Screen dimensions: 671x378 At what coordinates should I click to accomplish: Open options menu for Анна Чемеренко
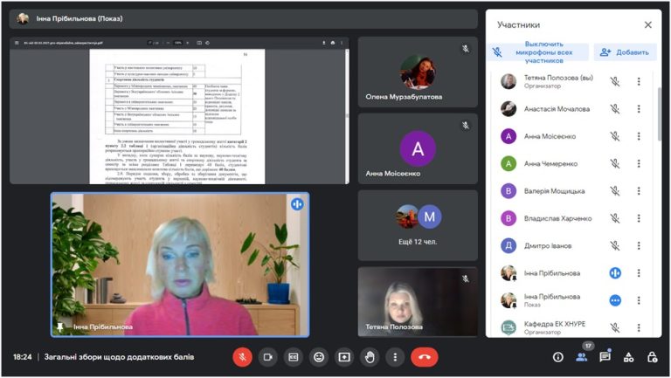[639, 164]
